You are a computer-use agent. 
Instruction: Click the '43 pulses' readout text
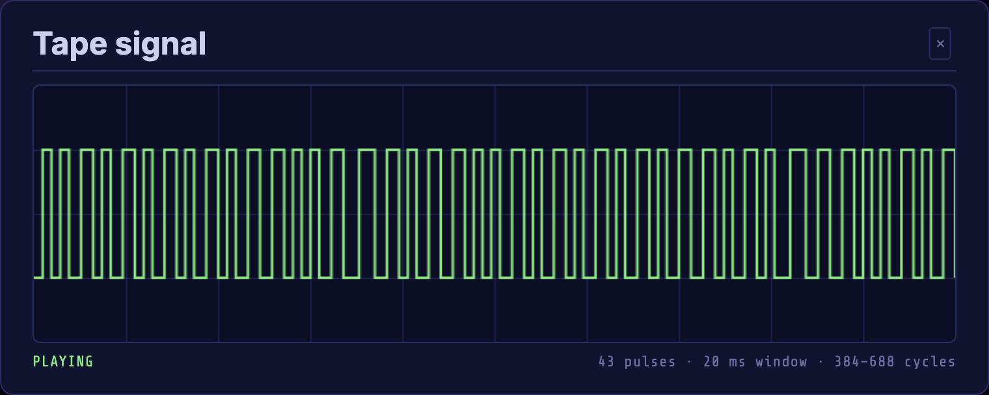point(637,362)
